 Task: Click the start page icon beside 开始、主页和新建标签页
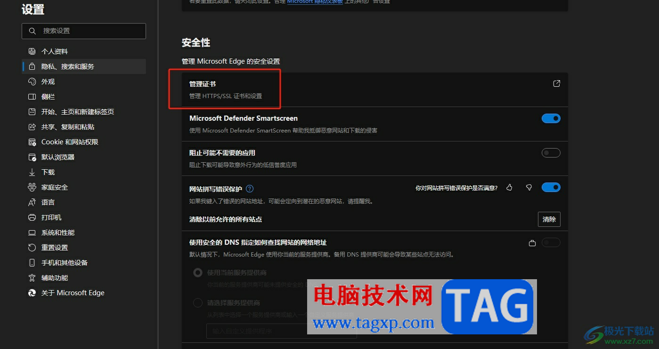pyautogui.click(x=32, y=112)
